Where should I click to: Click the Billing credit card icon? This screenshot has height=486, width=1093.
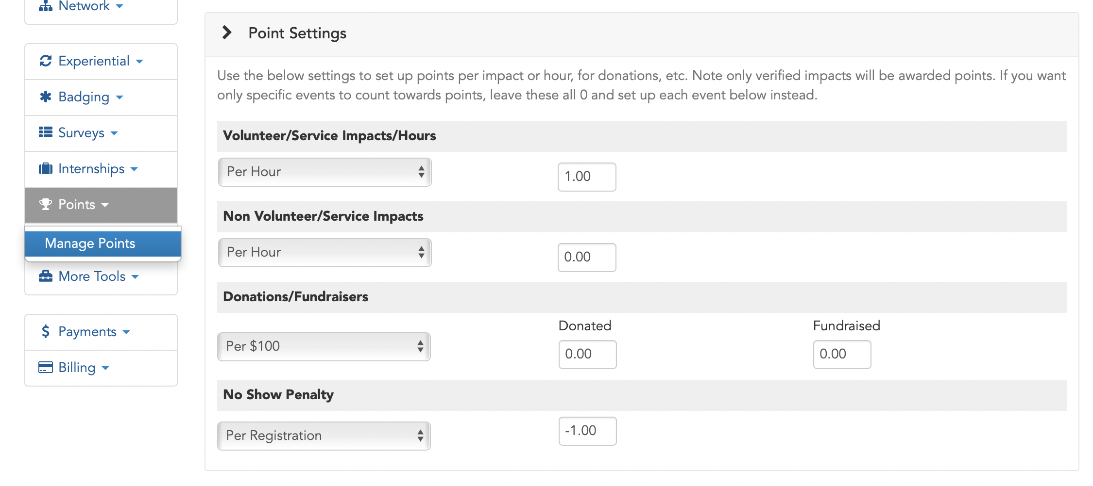point(46,367)
